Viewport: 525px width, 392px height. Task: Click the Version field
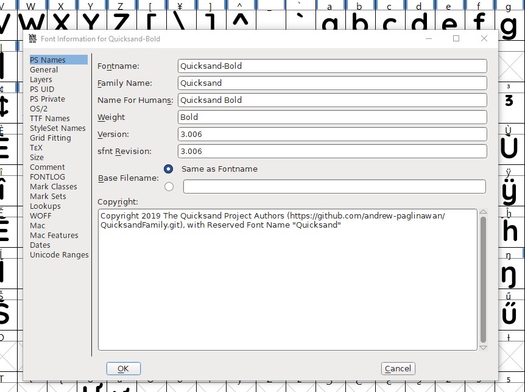(x=332, y=135)
